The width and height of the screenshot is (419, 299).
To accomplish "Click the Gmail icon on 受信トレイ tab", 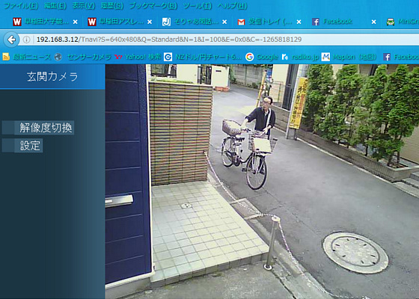I will click(241, 22).
